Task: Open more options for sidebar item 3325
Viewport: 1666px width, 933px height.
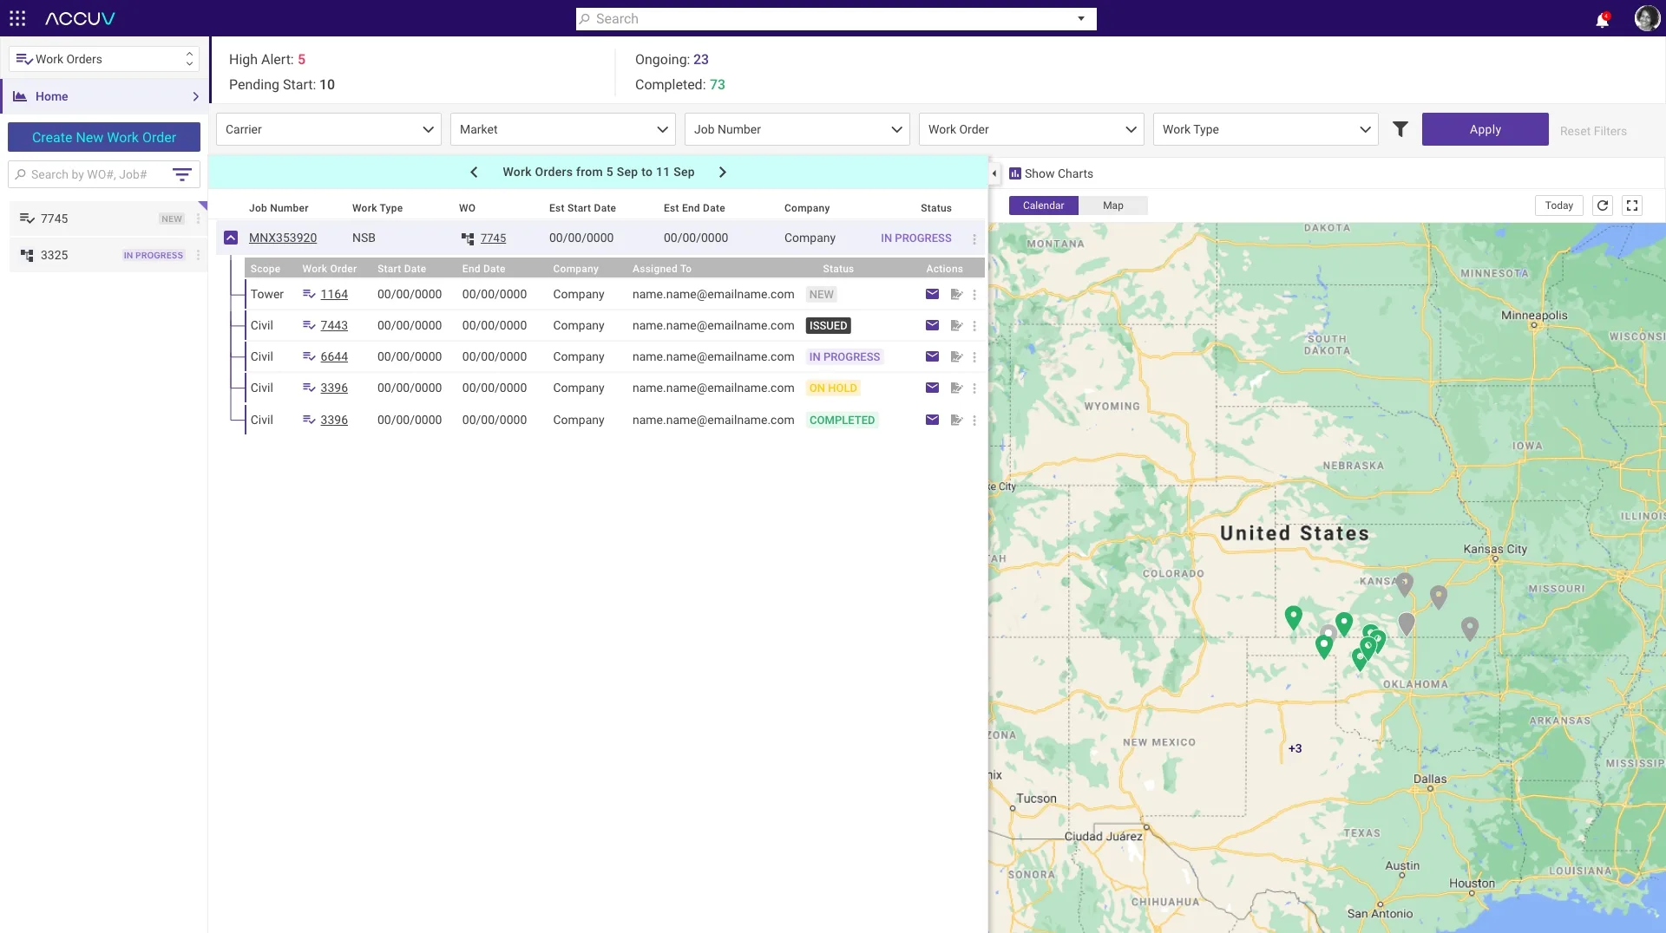Action: point(198,255)
